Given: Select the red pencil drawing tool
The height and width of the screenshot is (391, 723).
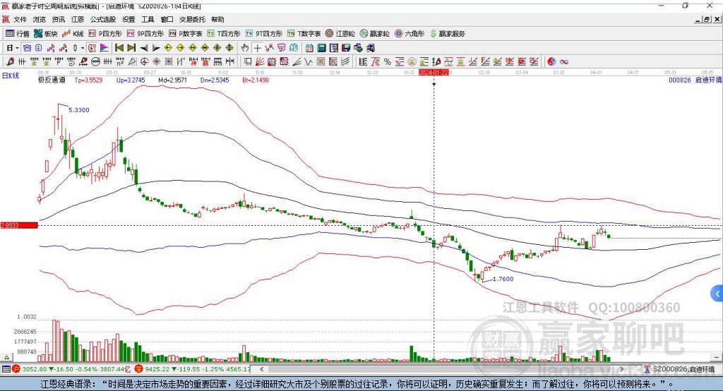Looking at the screenshot, I should [x=10, y=61].
